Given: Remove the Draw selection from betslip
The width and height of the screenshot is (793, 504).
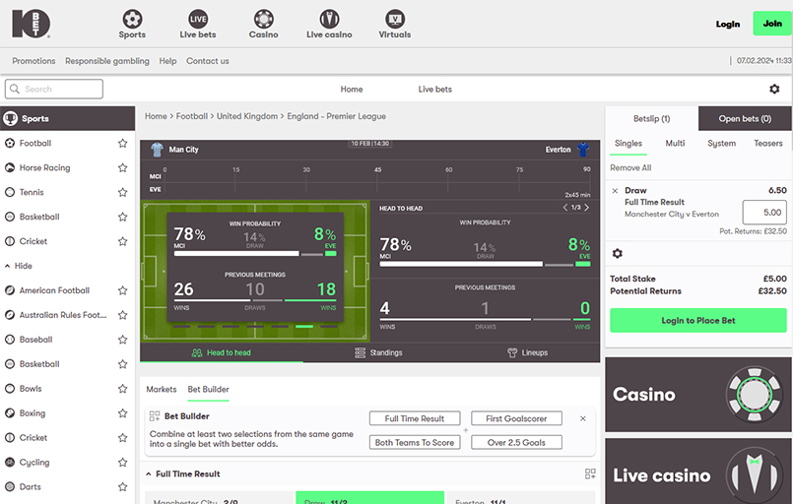Looking at the screenshot, I should click(615, 191).
